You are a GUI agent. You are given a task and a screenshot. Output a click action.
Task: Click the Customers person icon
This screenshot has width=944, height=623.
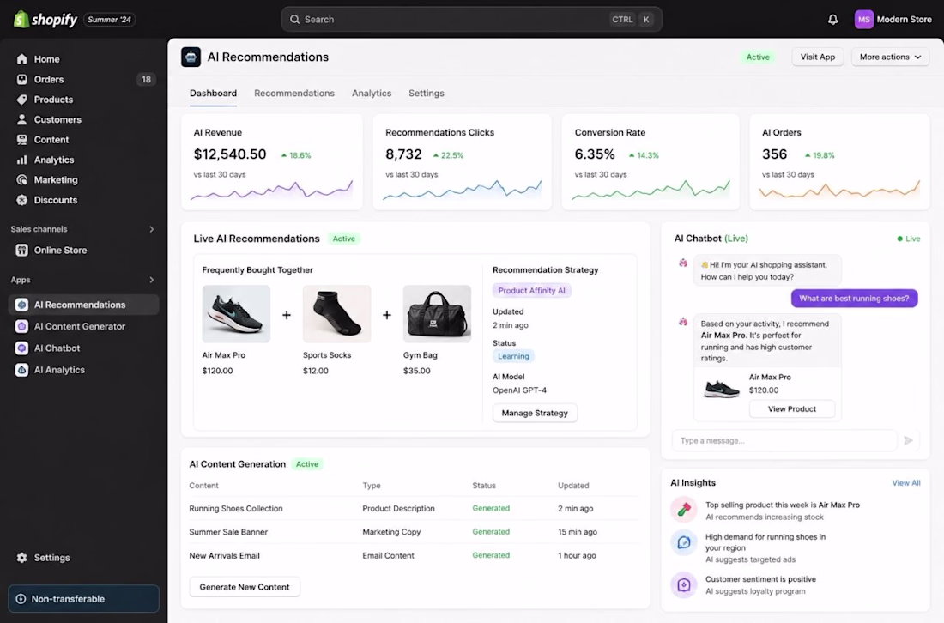point(21,119)
